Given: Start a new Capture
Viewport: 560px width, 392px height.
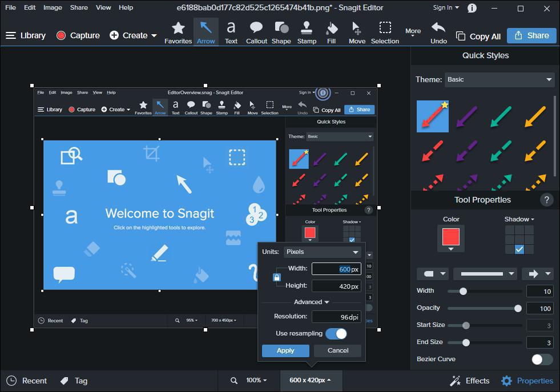Looking at the screenshot, I should (x=78, y=35).
